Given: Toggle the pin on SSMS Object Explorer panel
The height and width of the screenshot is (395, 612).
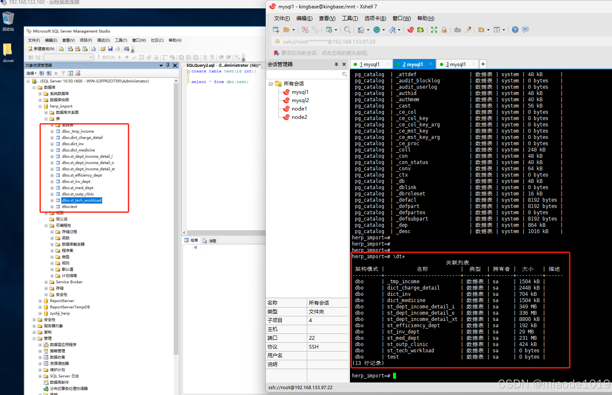Looking at the screenshot, I should (x=168, y=65).
